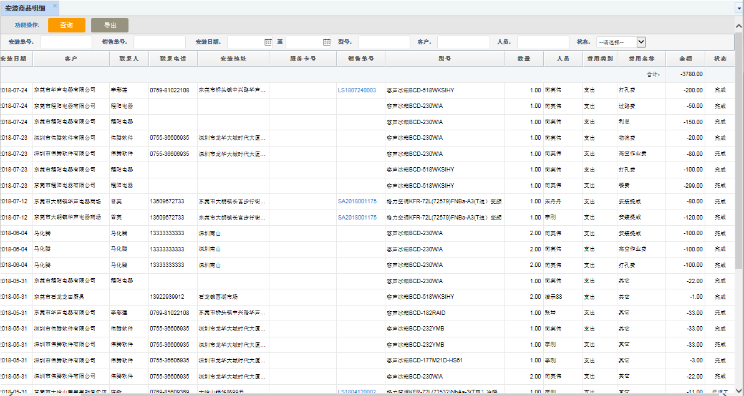Click the 数量 column header
The image size is (744, 396).
(524, 59)
